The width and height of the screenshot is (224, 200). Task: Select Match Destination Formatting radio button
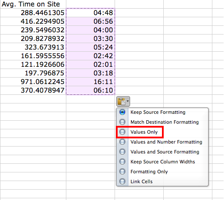tap(122, 122)
